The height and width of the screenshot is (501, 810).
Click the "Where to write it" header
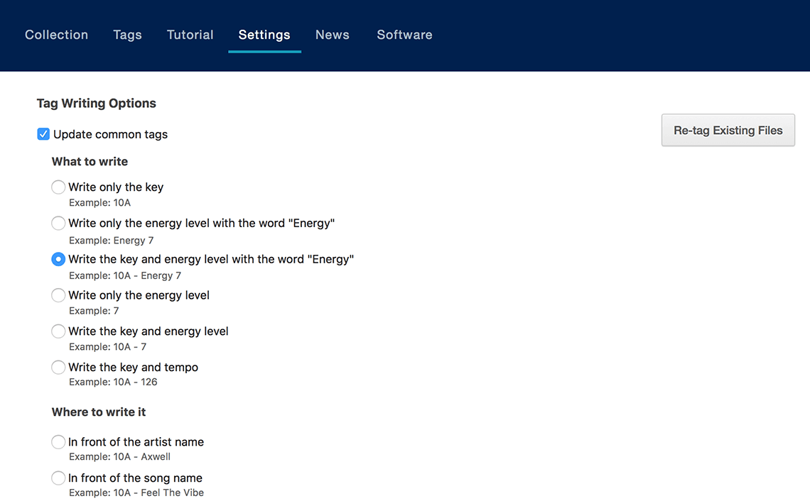98,412
